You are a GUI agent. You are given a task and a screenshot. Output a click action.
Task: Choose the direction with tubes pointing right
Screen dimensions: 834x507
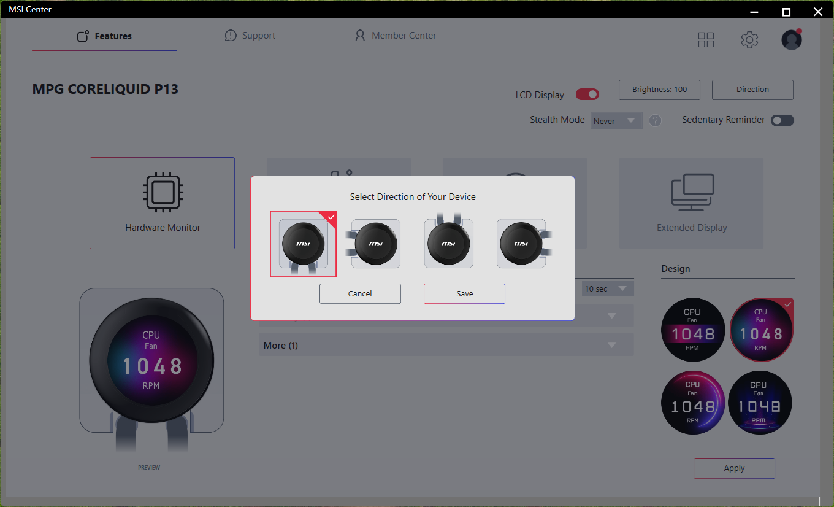[x=523, y=244]
